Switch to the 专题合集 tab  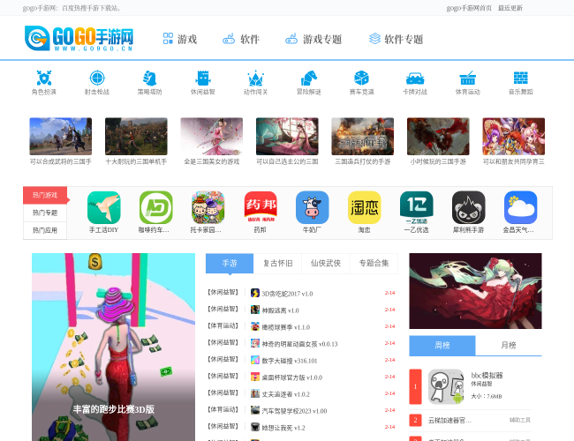[x=374, y=264]
